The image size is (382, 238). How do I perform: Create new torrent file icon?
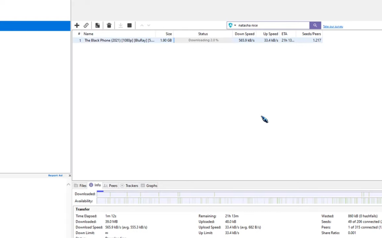pos(97,25)
